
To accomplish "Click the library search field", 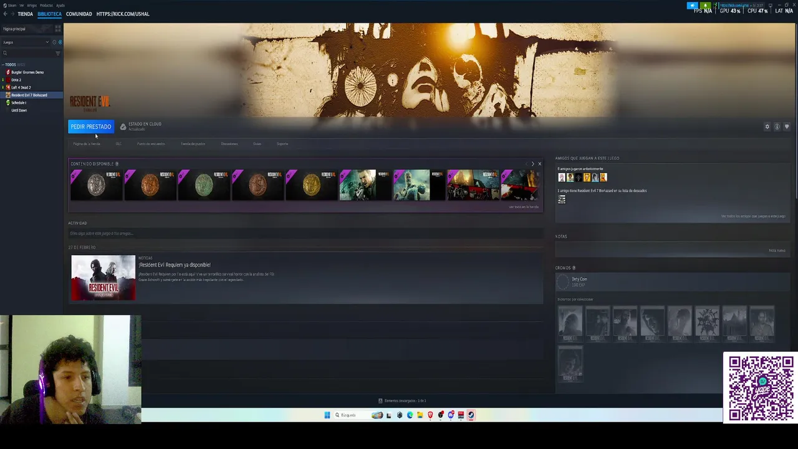I will tap(28, 53).
